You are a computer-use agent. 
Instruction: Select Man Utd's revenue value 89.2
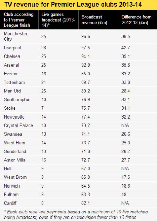tap(85, 91)
